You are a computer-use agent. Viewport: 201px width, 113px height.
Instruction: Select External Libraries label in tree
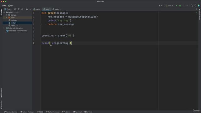15,28
